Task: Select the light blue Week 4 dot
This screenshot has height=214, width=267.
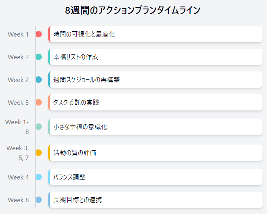Action: (x=39, y=177)
